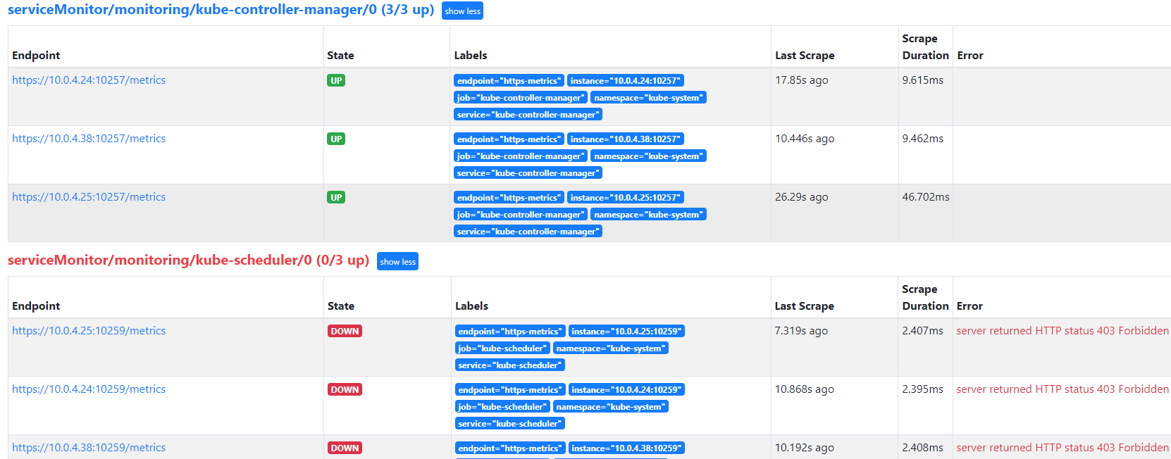The width and height of the screenshot is (1171, 459).
Task: Open endpoint https://10.0.4.24:10257/metrics
Action: (89, 80)
